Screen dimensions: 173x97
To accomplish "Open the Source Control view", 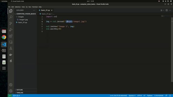I will coord(11,23).
